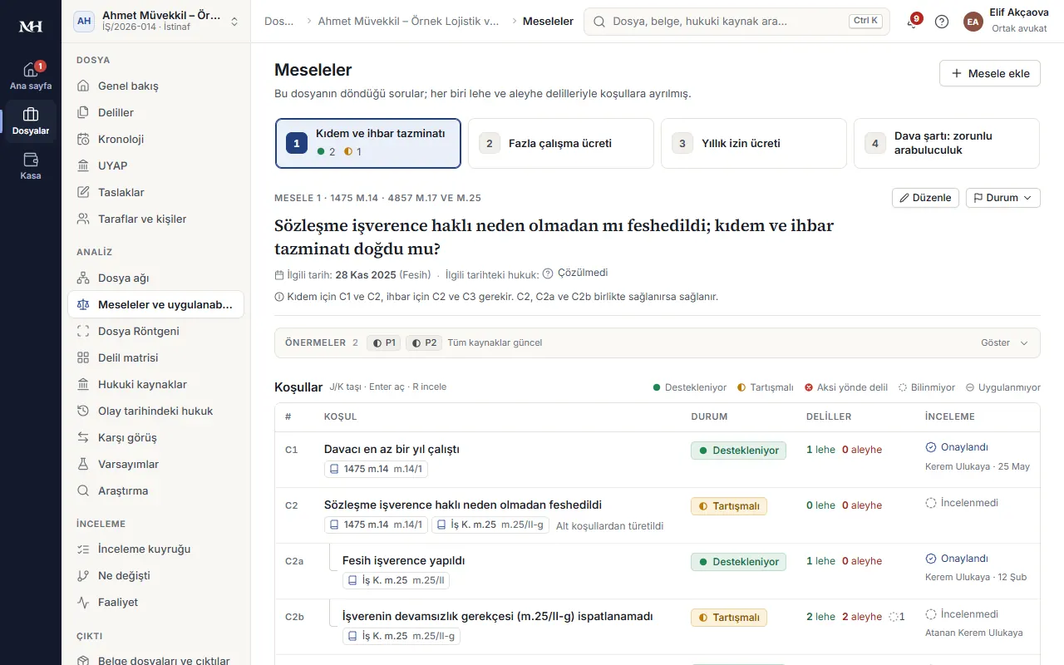
Task: Open İş K. m.25/II citation chip in C2a
Action: (x=396, y=580)
